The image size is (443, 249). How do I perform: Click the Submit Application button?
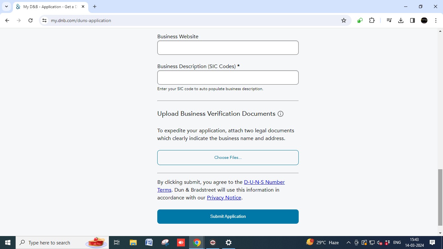pos(228,216)
